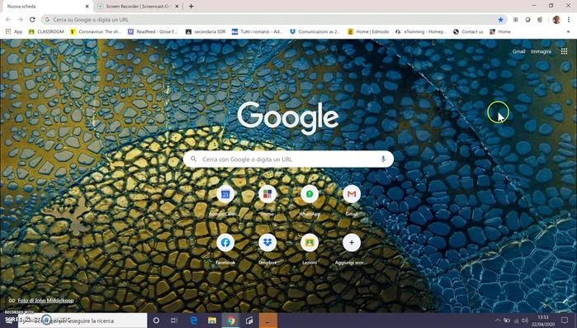Open the Dropbox shortcut

pyautogui.click(x=267, y=243)
